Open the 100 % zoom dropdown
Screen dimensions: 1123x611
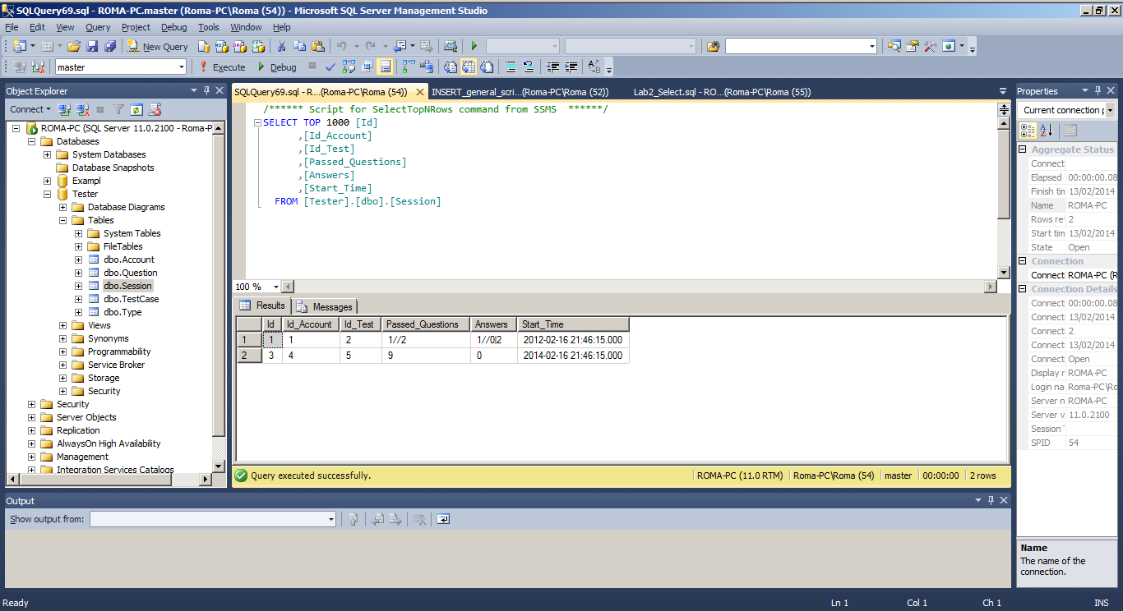point(275,287)
